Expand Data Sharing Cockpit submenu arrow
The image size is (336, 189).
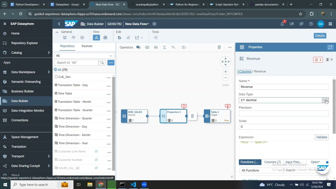[x=49, y=166]
